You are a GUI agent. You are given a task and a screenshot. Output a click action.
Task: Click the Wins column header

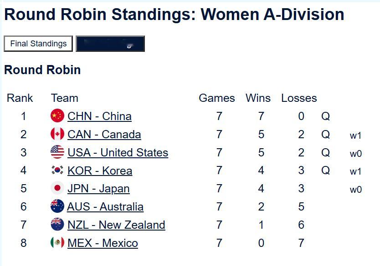[258, 98]
